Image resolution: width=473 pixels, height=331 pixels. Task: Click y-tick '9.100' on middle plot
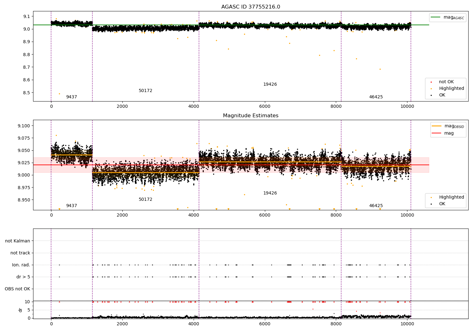point(24,126)
